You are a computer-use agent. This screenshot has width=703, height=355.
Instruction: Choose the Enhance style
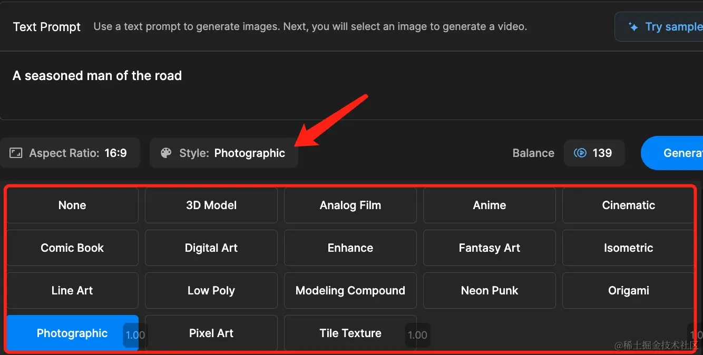(350, 248)
